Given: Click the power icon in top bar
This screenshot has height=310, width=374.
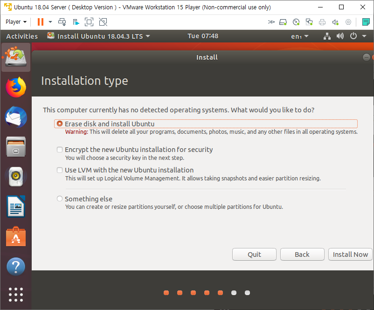Looking at the screenshot, I should tap(353, 36).
